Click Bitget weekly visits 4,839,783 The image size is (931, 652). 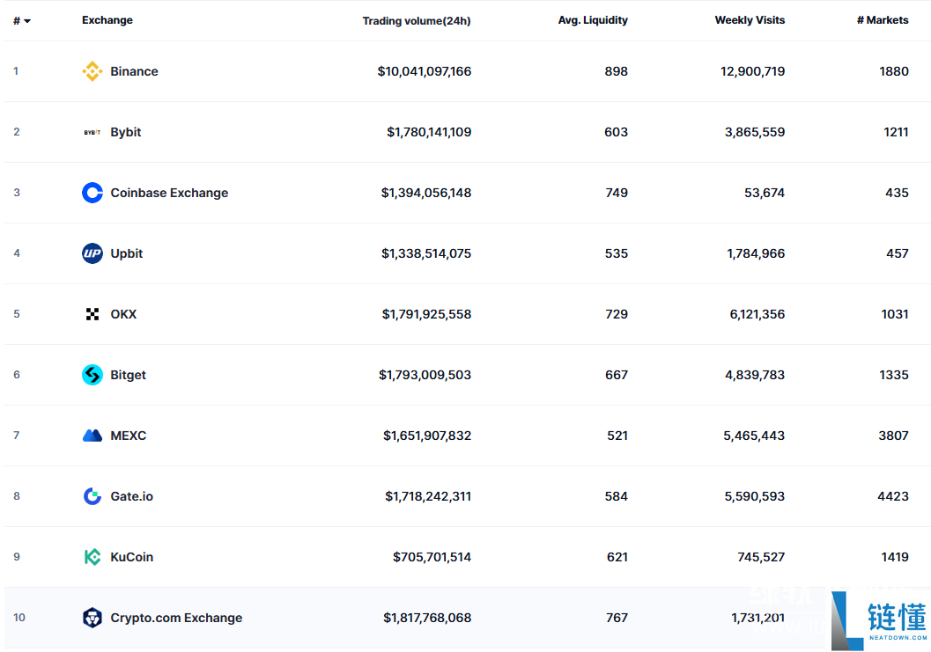click(755, 375)
